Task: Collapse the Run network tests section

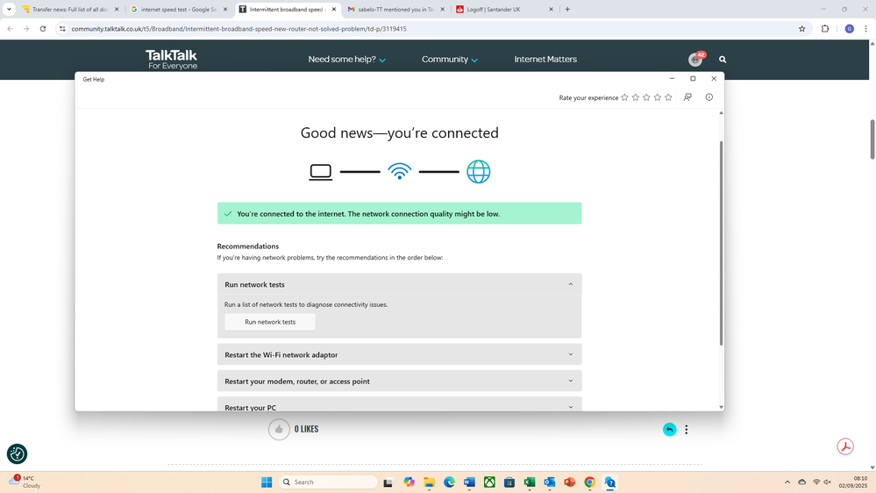Action: [570, 284]
